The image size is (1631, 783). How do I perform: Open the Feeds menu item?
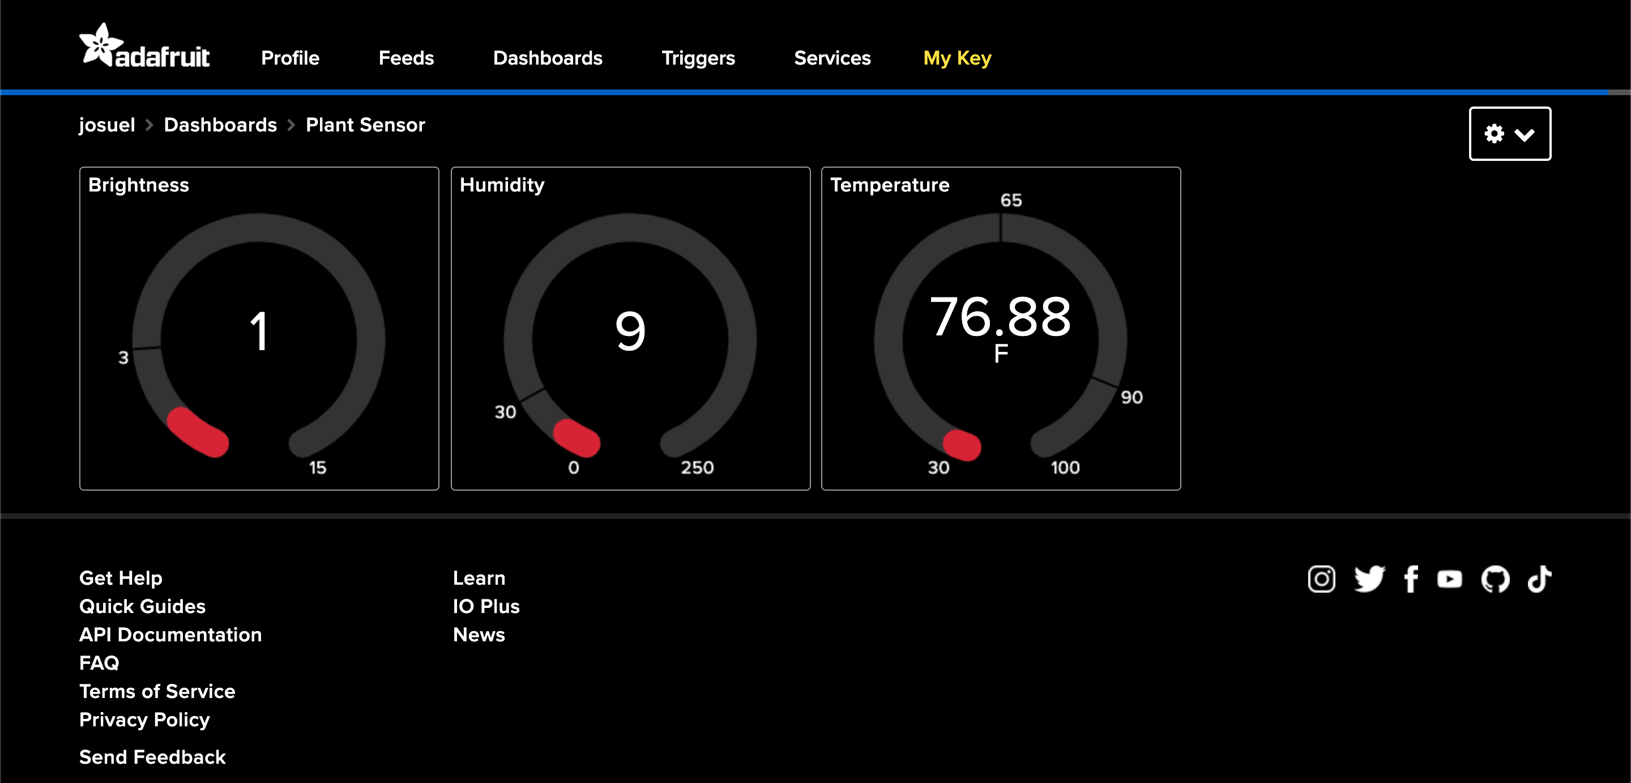coord(406,58)
